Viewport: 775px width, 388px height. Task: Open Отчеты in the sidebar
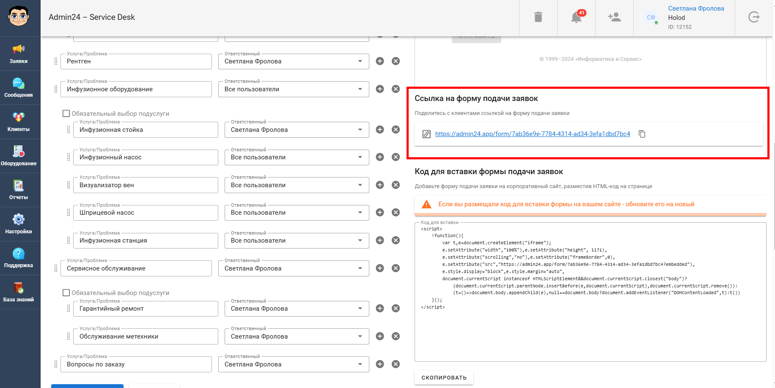[19, 190]
